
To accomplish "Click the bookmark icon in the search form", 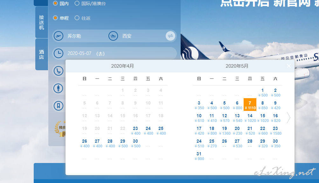I will point(59,106).
